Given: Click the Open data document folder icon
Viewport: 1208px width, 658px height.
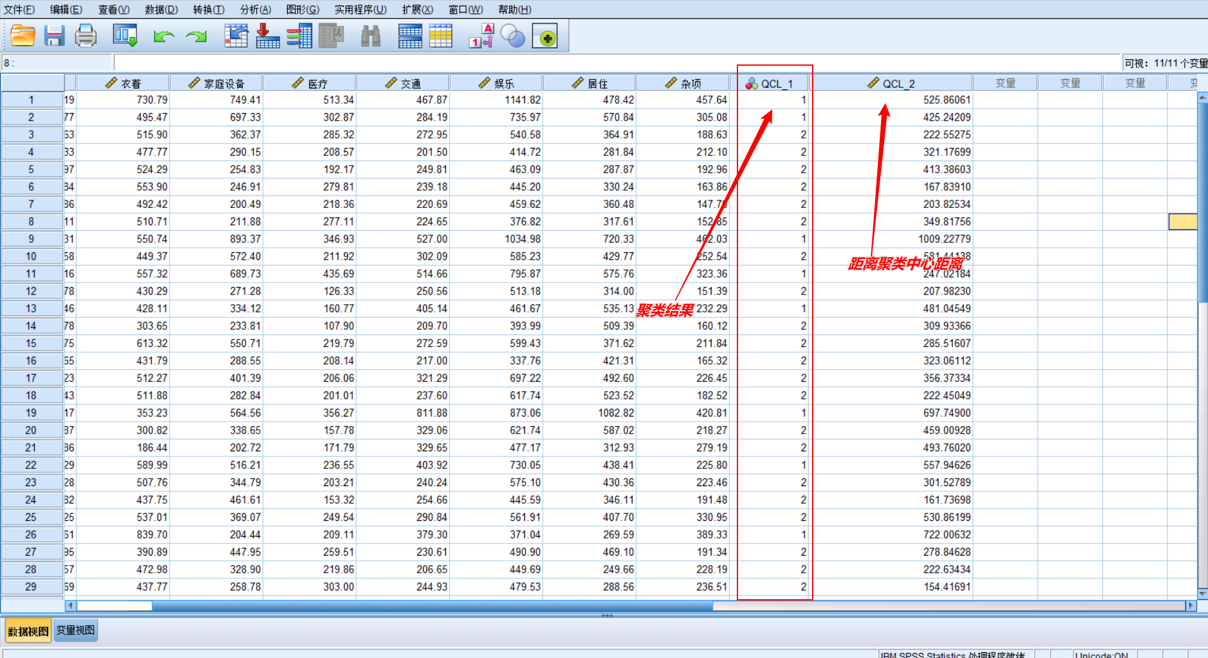Looking at the screenshot, I should 23,36.
